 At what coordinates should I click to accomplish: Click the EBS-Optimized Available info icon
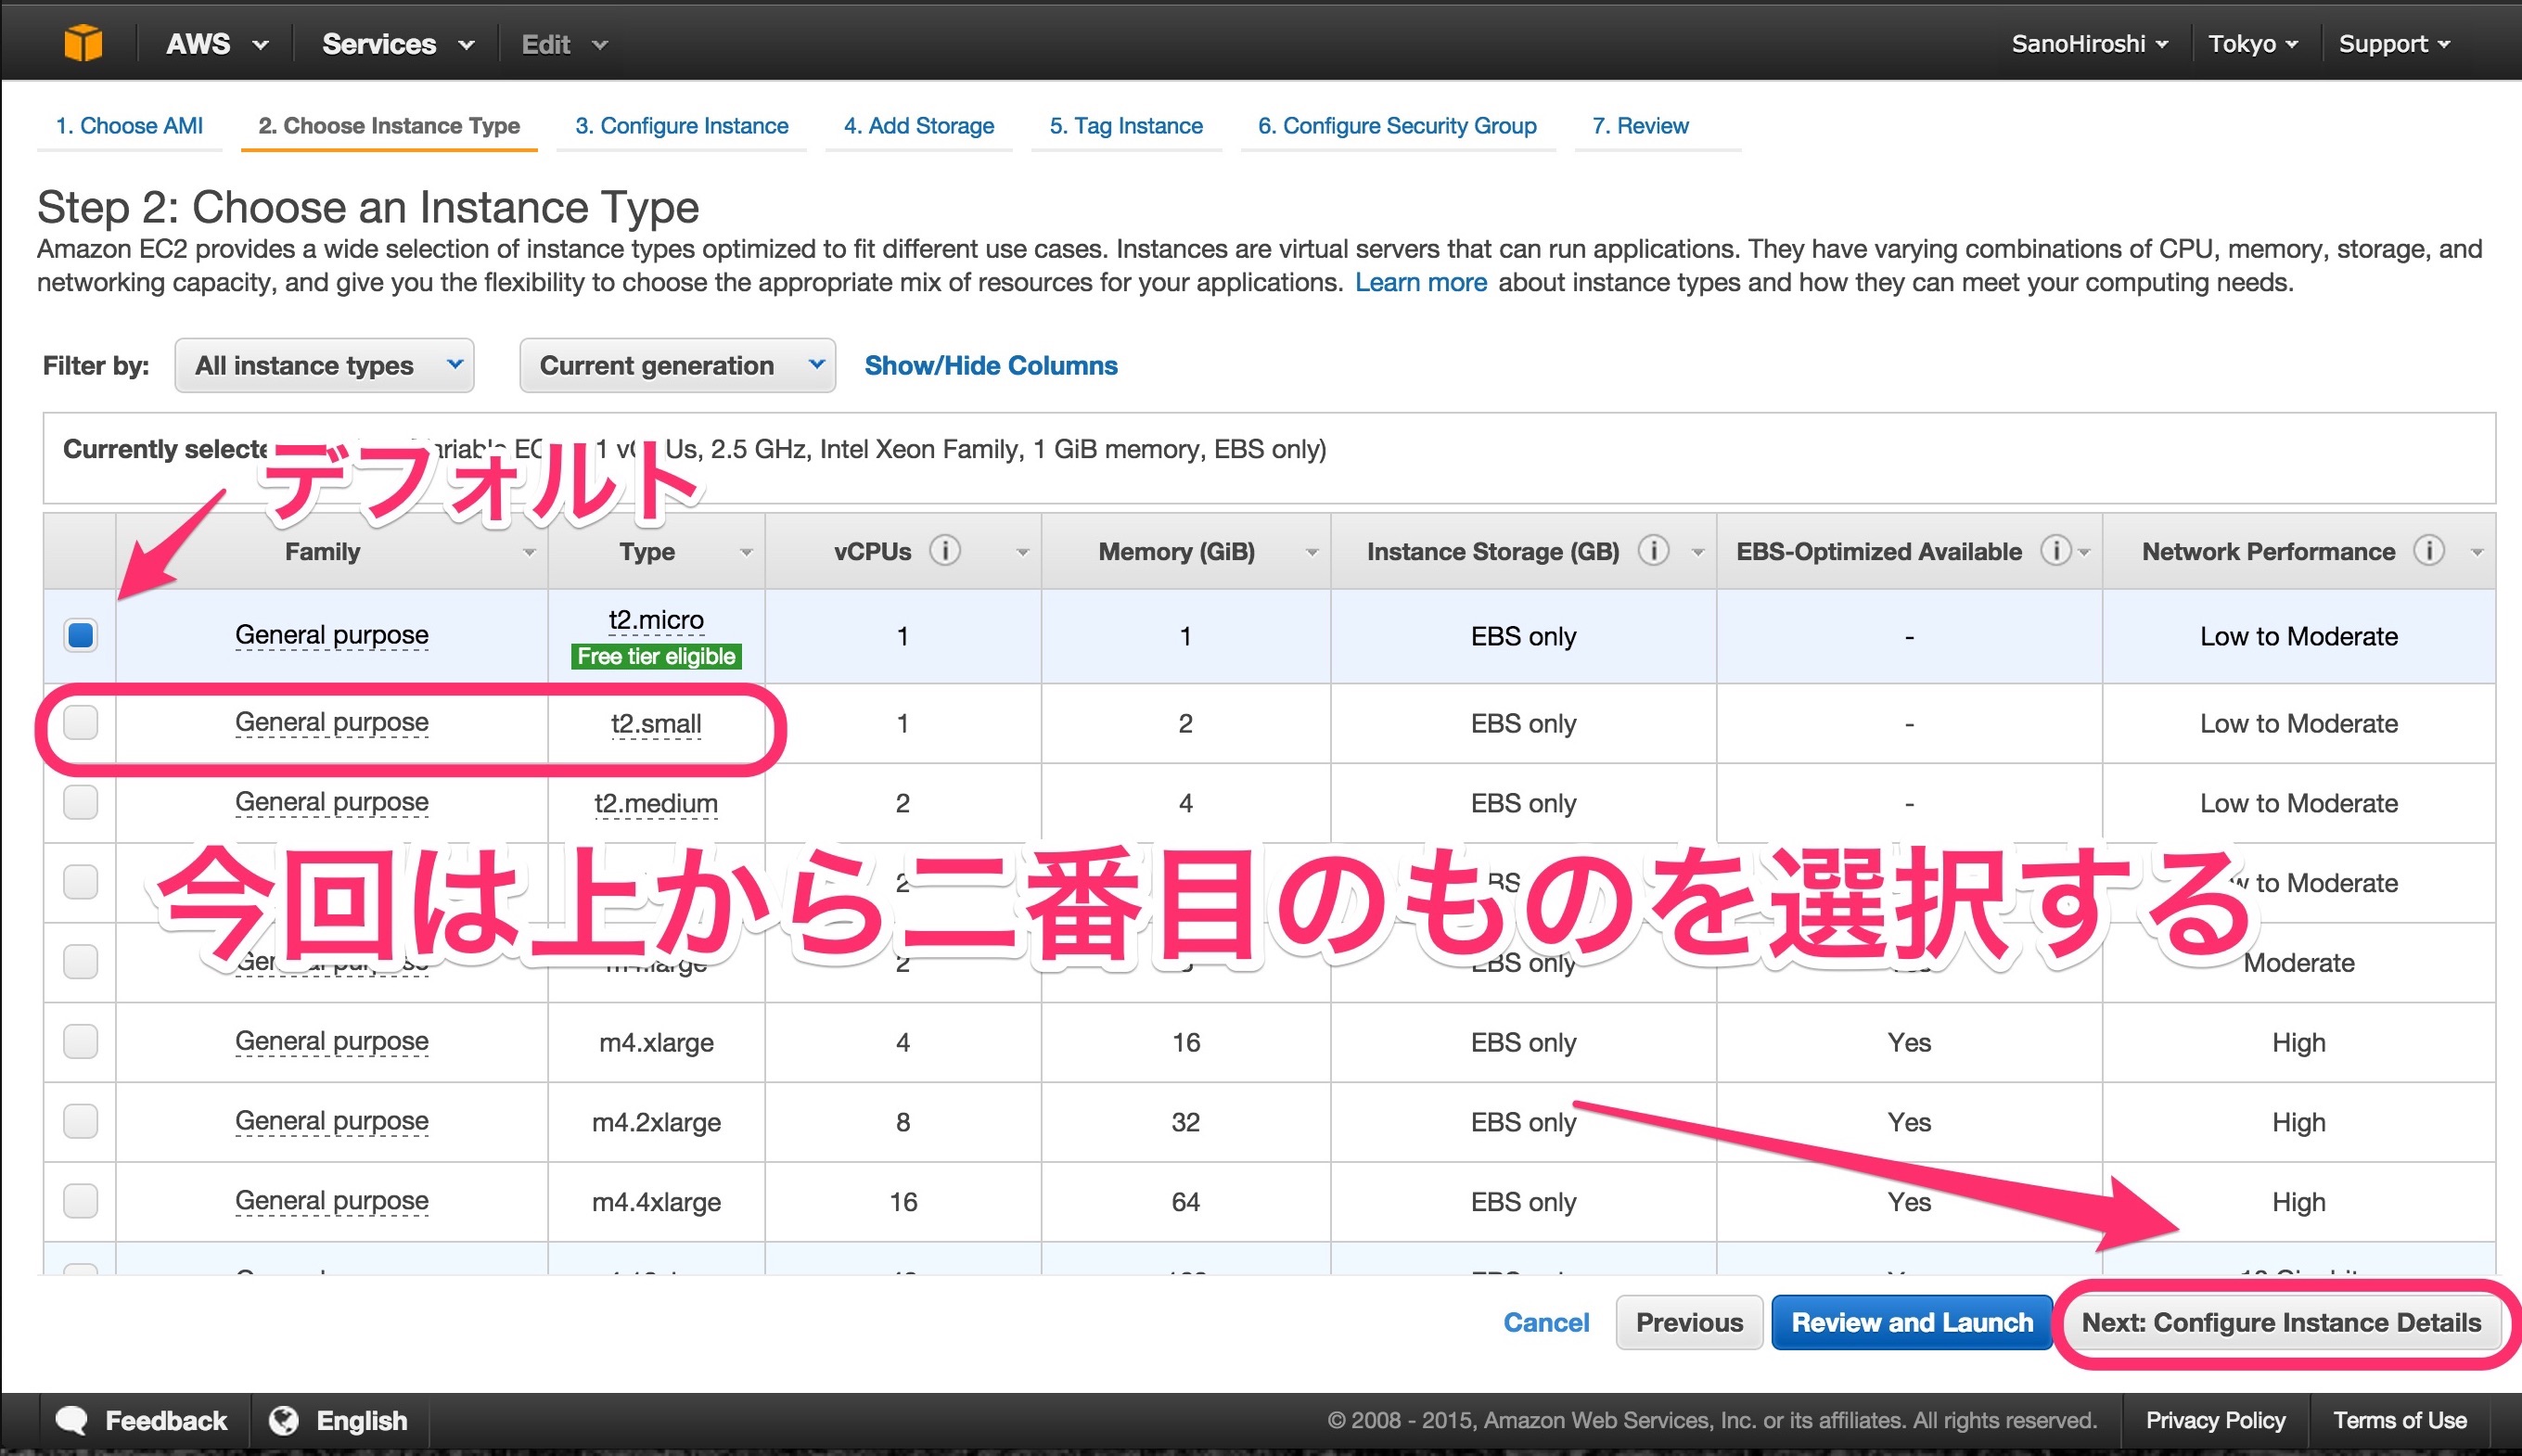tap(2056, 551)
